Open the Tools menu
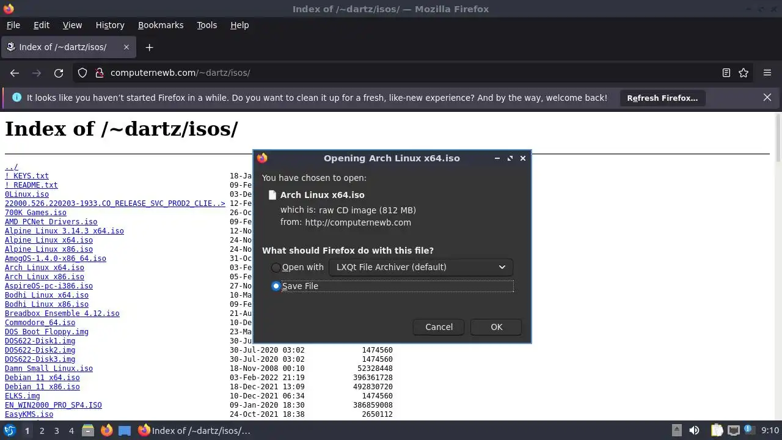782x440 pixels. (206, 25)
